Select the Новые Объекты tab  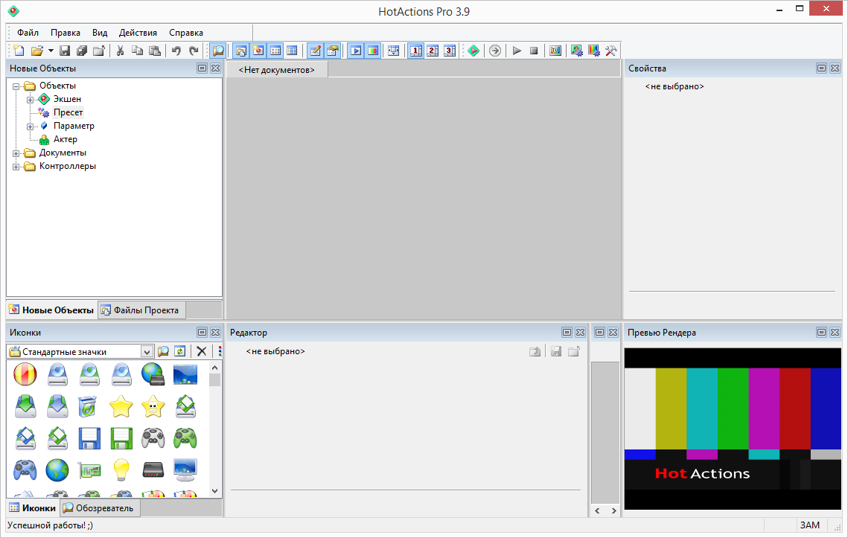[x=52, y=310]
